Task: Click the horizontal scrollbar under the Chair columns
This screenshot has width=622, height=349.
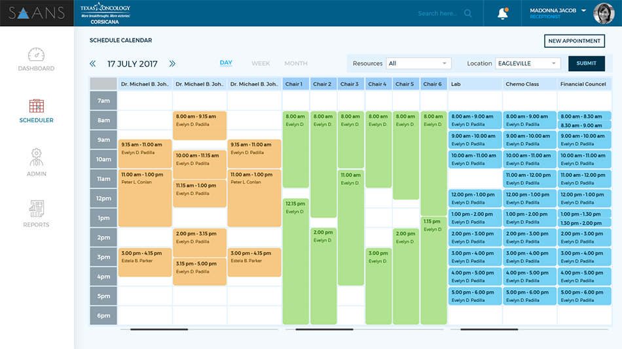Action: [x=324, y=329]
